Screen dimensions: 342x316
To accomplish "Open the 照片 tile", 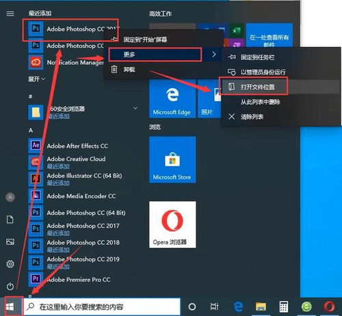I will (x=209, y=99).
